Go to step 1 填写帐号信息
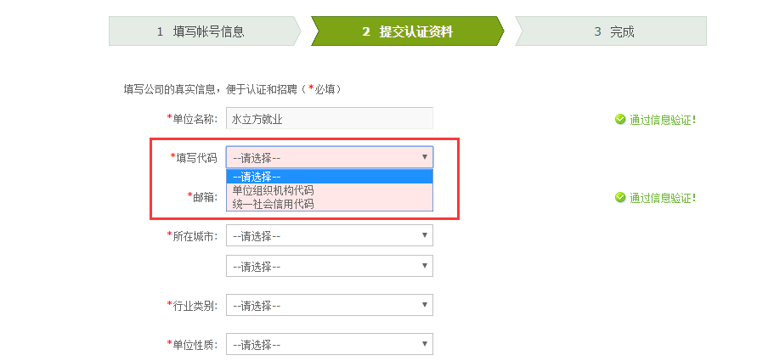774x361 pixels. tap(205, 31)
